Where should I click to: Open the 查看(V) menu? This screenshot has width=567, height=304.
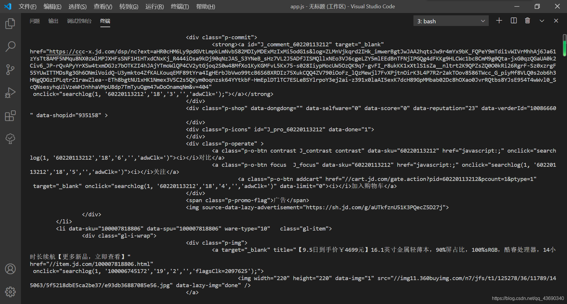(x=103, y=6)
